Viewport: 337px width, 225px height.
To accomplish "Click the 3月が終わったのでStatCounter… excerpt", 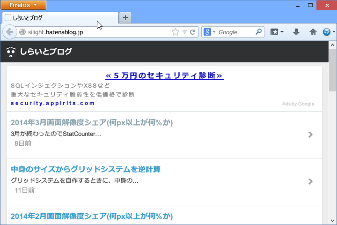I will (56, 134).
